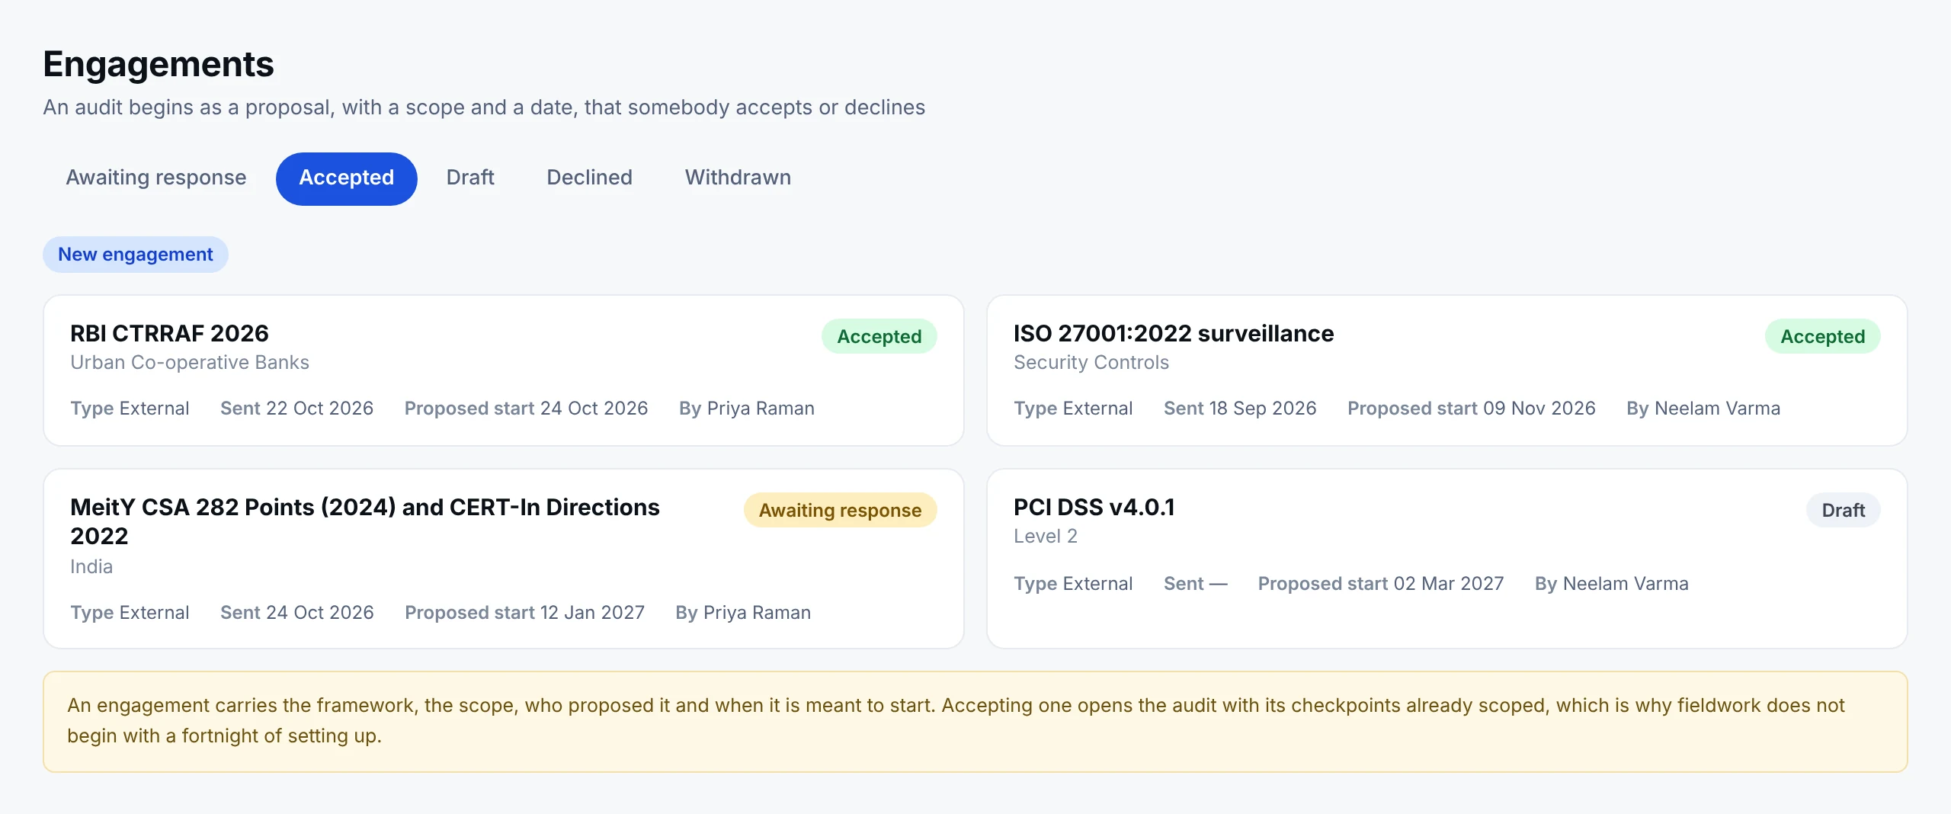
Task: Select the 'Security Controls' scope text
Action: 1091,363
